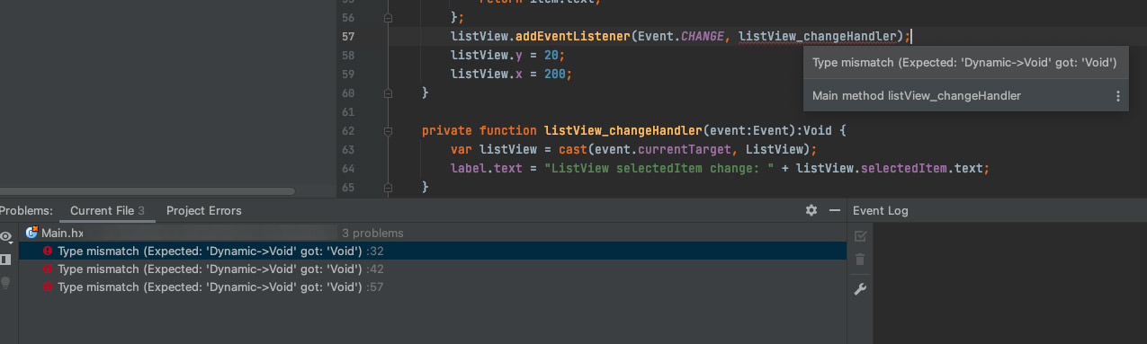1147x344 pixels.
Task: Toggle the editor preview panel icon
Action: (x=5, y=260)
